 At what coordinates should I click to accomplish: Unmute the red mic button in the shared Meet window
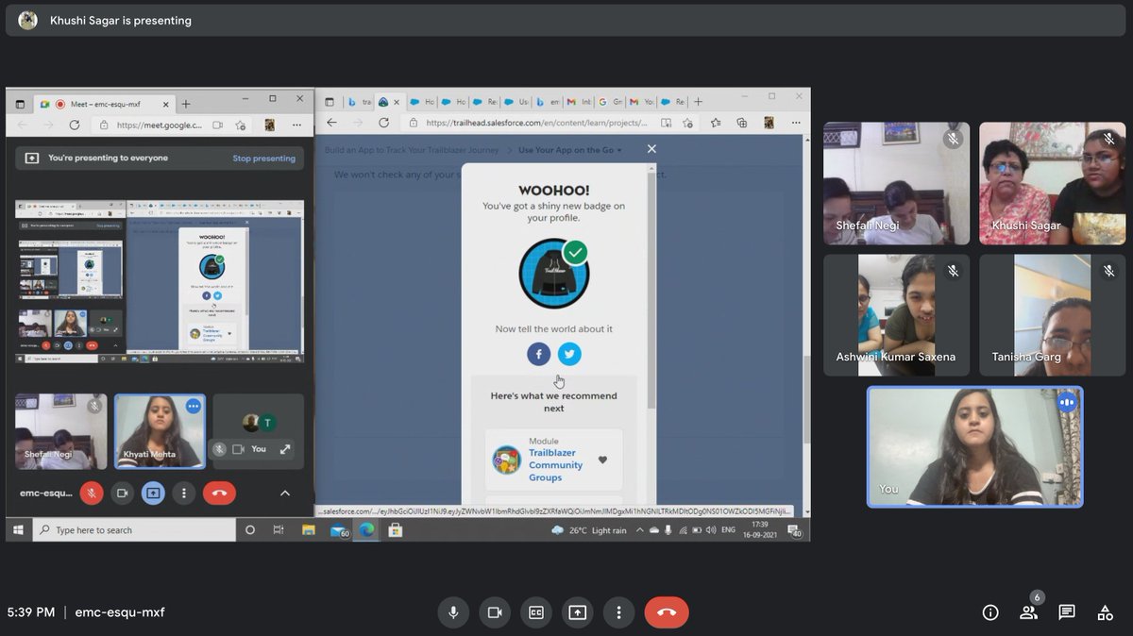tap(92, 493)
